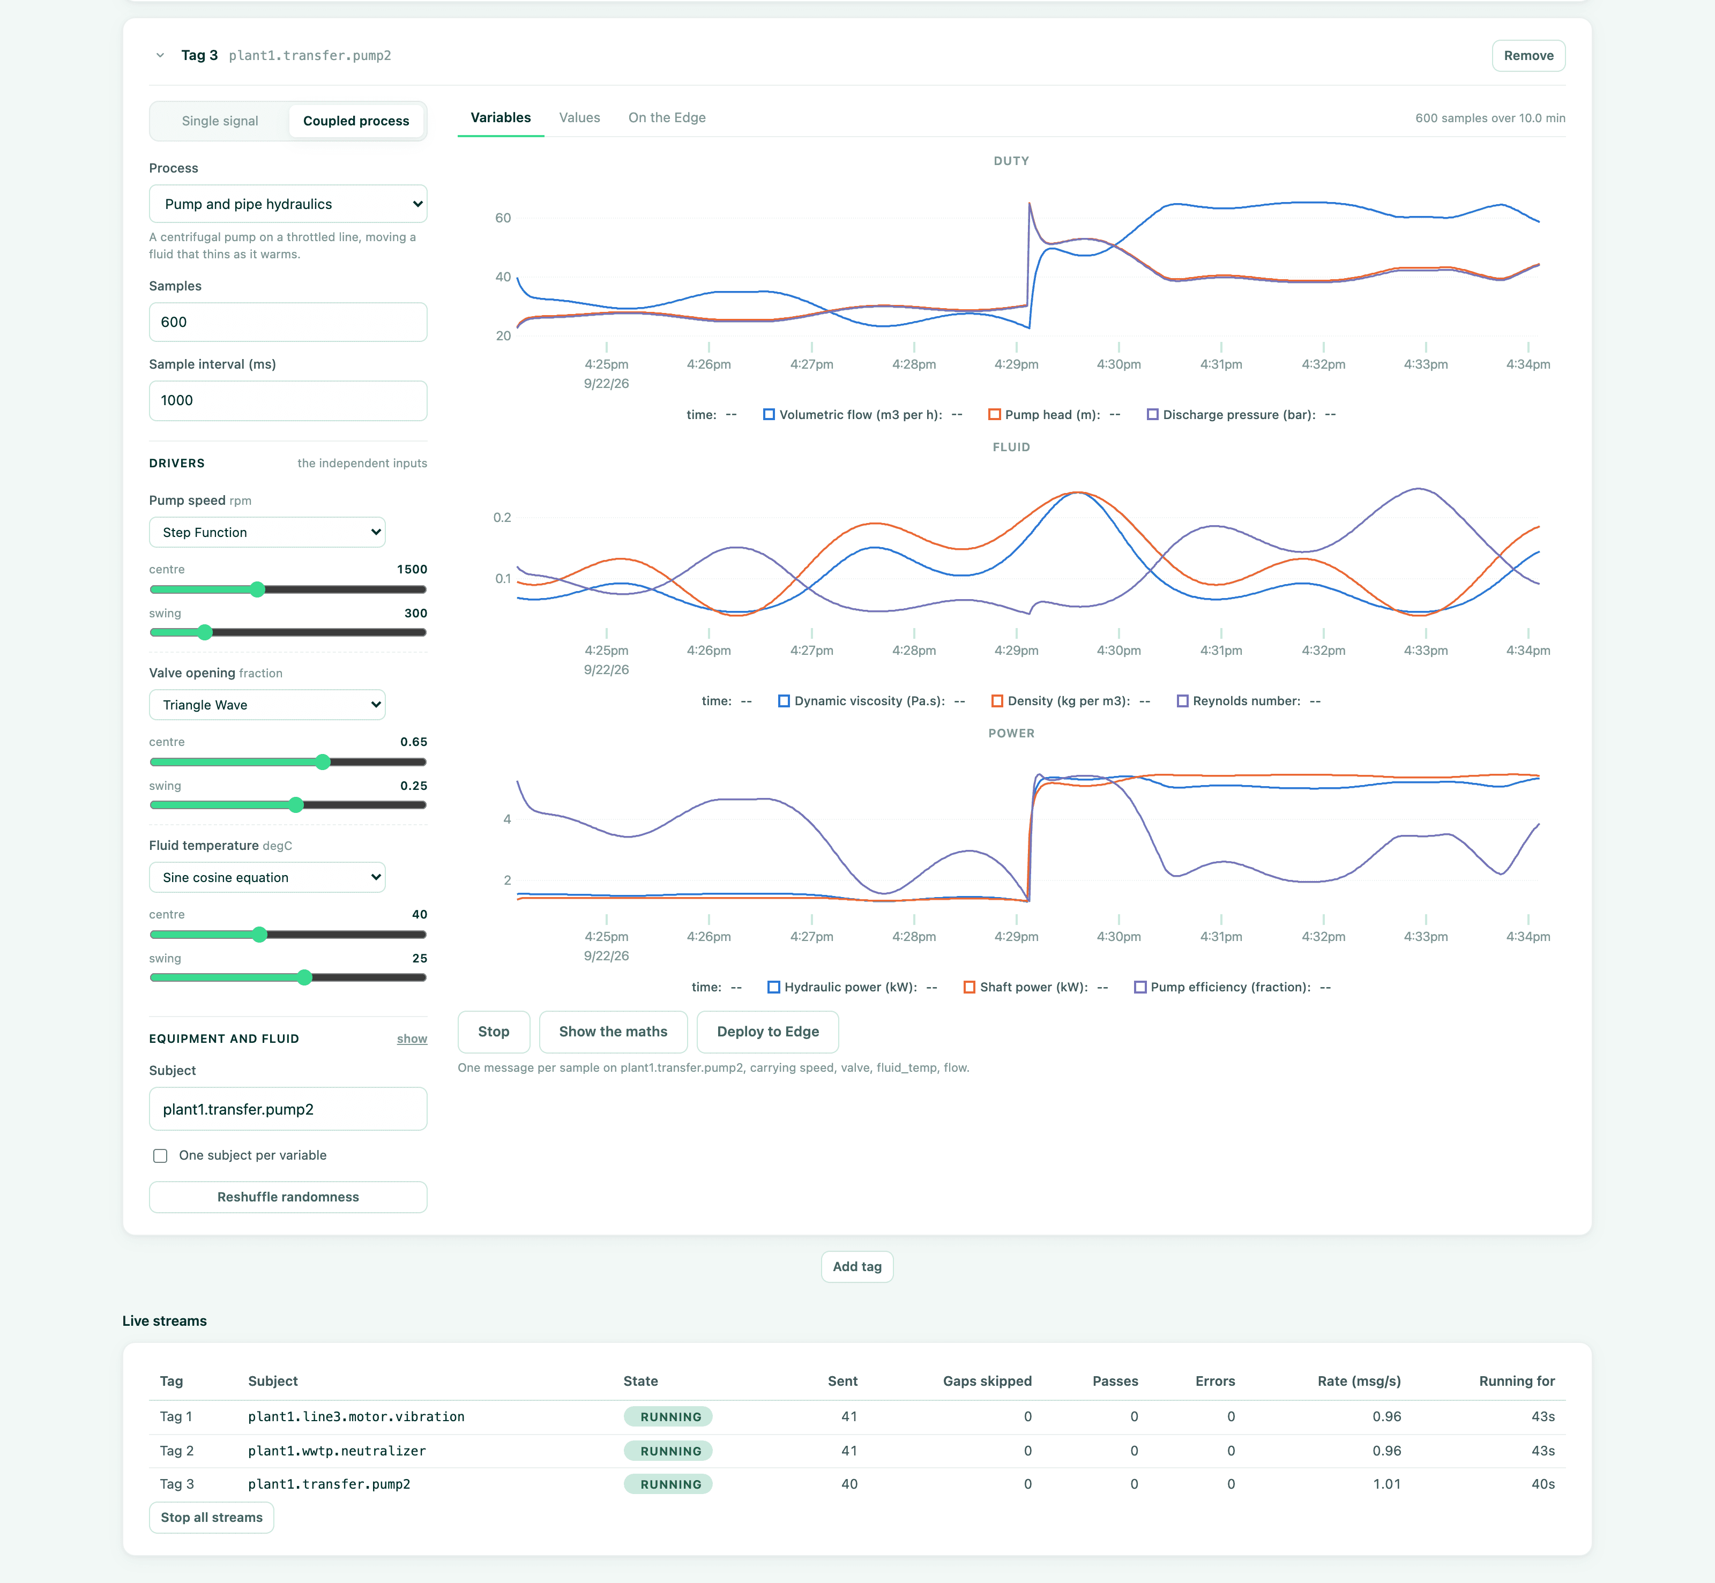Open the Pump speed Step Function dropdown
The image size is (1715, 1583).
click(267, 532)
